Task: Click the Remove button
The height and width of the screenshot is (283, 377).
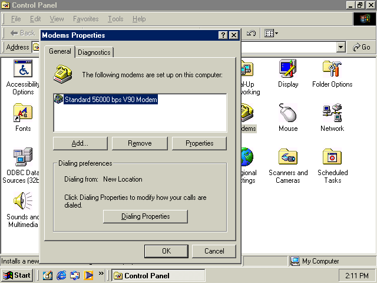Action: (140, 143)
